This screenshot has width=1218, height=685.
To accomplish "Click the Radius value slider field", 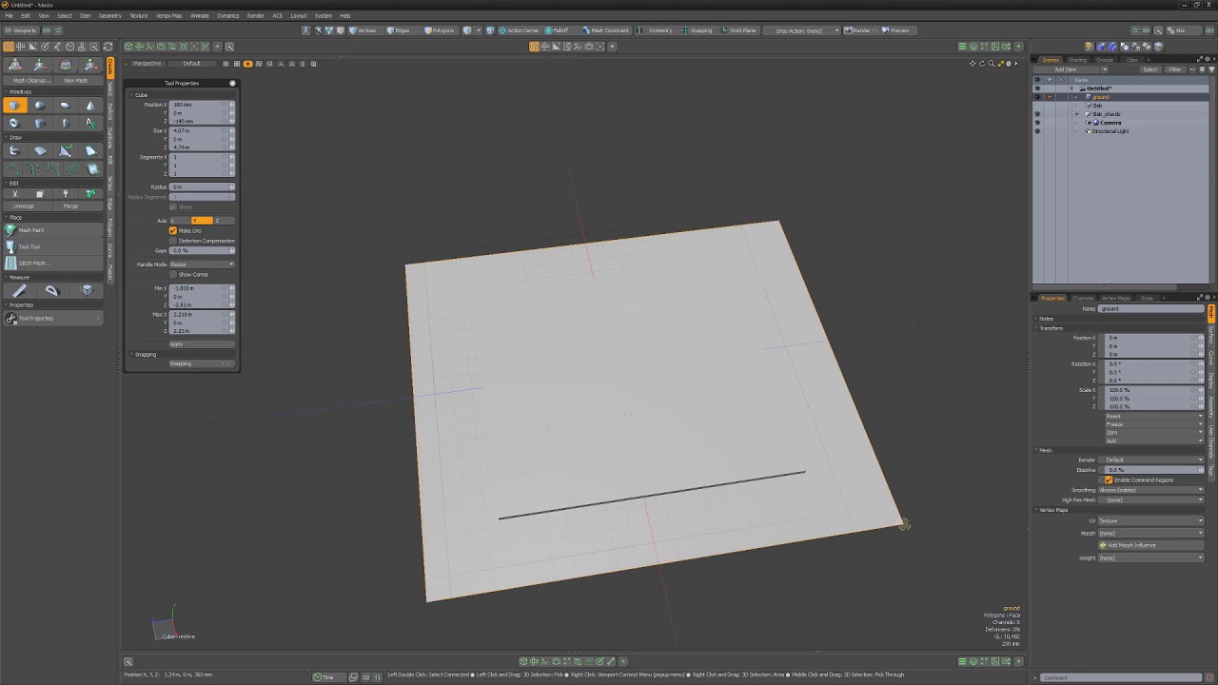I will 200,186.
